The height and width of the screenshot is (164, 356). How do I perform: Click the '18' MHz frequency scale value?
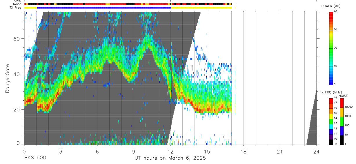(336, 98)
